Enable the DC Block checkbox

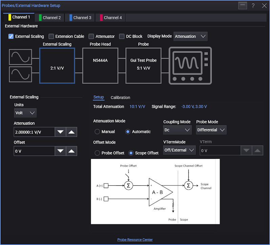[x=122, y=36]
